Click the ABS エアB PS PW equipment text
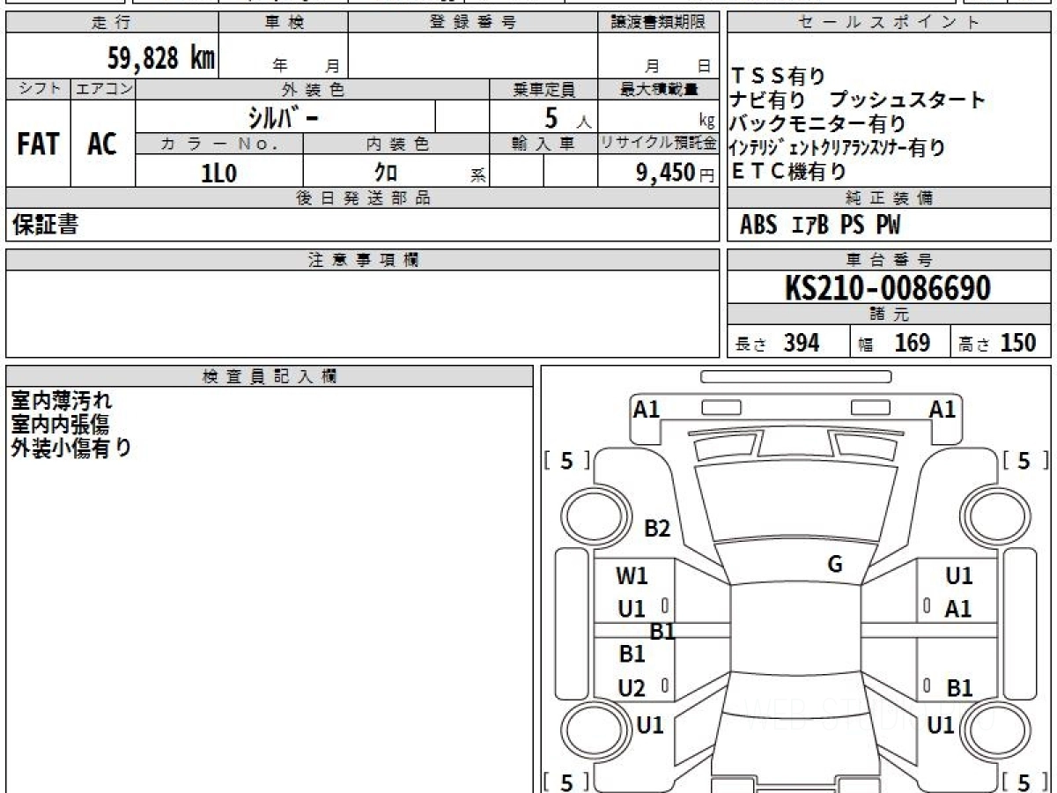Image resolution: width=1057 pixels, height=793 pixels. click(x=819, y=226)
